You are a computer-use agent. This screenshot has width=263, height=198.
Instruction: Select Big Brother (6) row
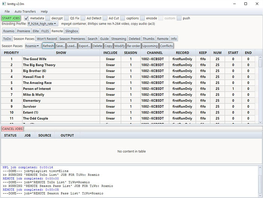tap(128, 71)
